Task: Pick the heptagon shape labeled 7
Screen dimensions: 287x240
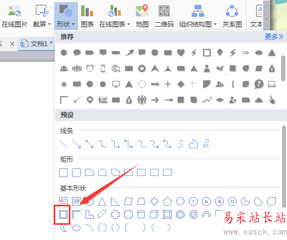Action: tap(193, 201)
